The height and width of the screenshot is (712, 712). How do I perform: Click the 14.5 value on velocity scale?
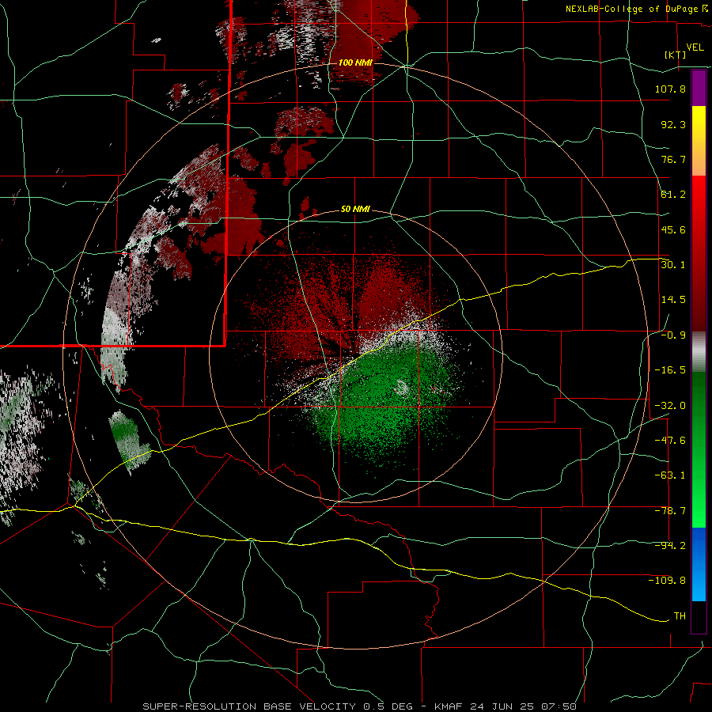[x=673, y=300]
